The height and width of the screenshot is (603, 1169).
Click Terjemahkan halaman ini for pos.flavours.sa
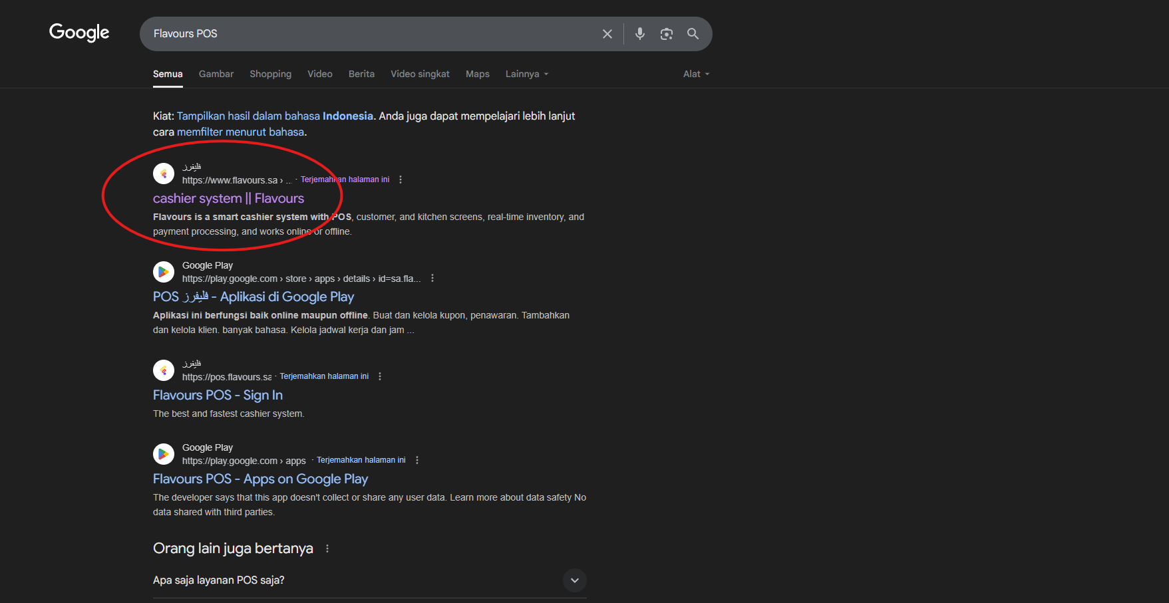pyautogui.click(x=324, y=376)
